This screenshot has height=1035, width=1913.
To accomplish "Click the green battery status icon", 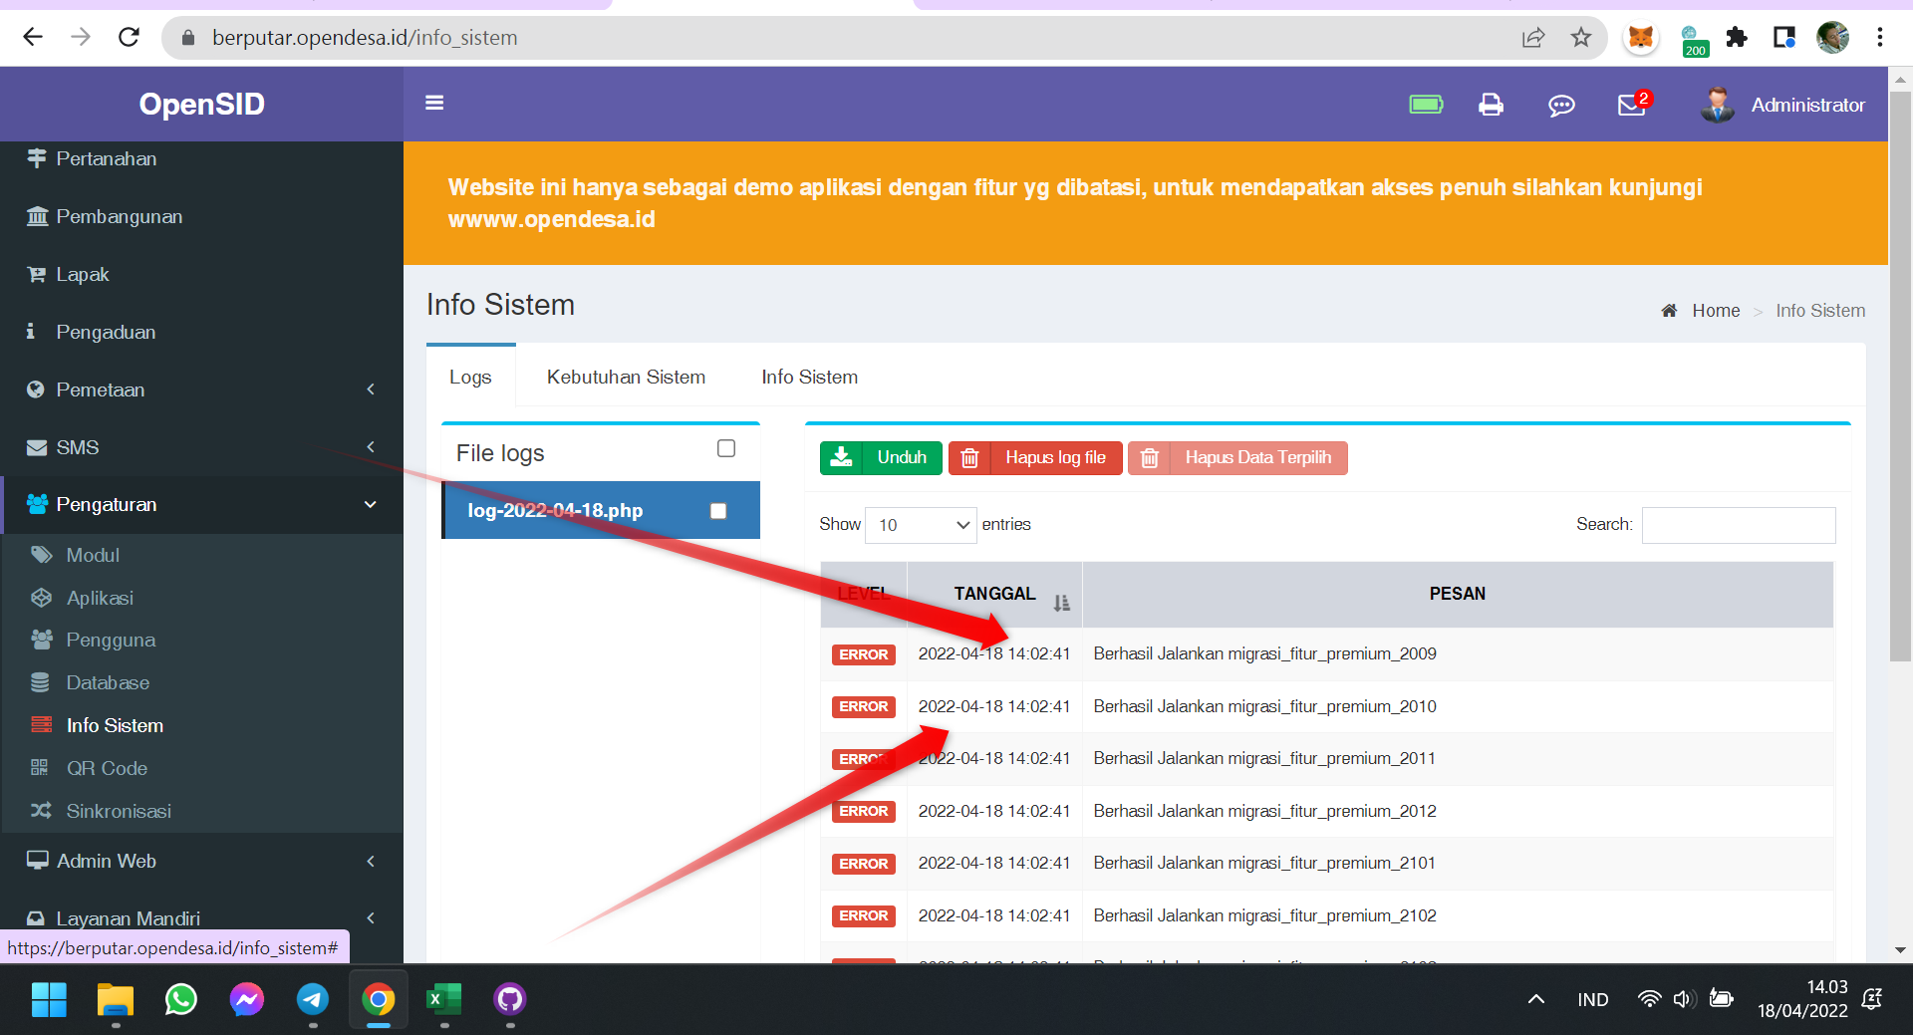I will (x=1426, y=105).
